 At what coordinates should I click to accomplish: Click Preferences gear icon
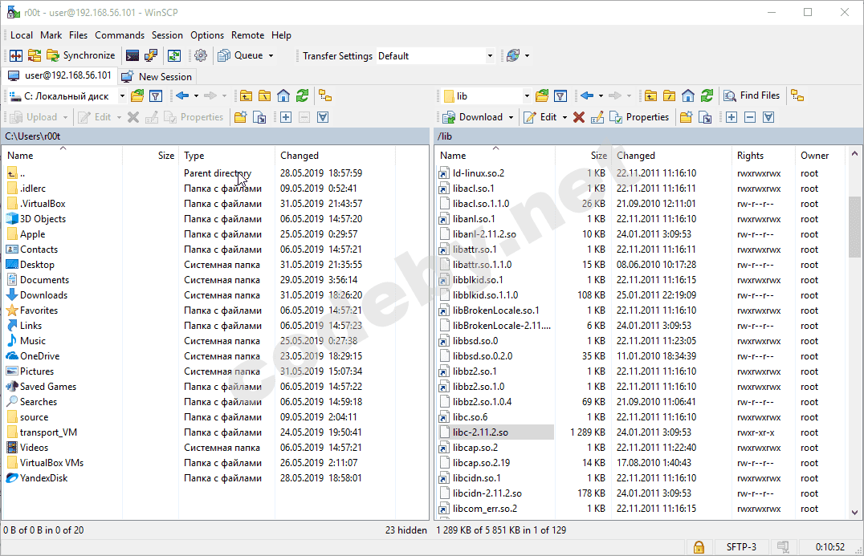201,55
